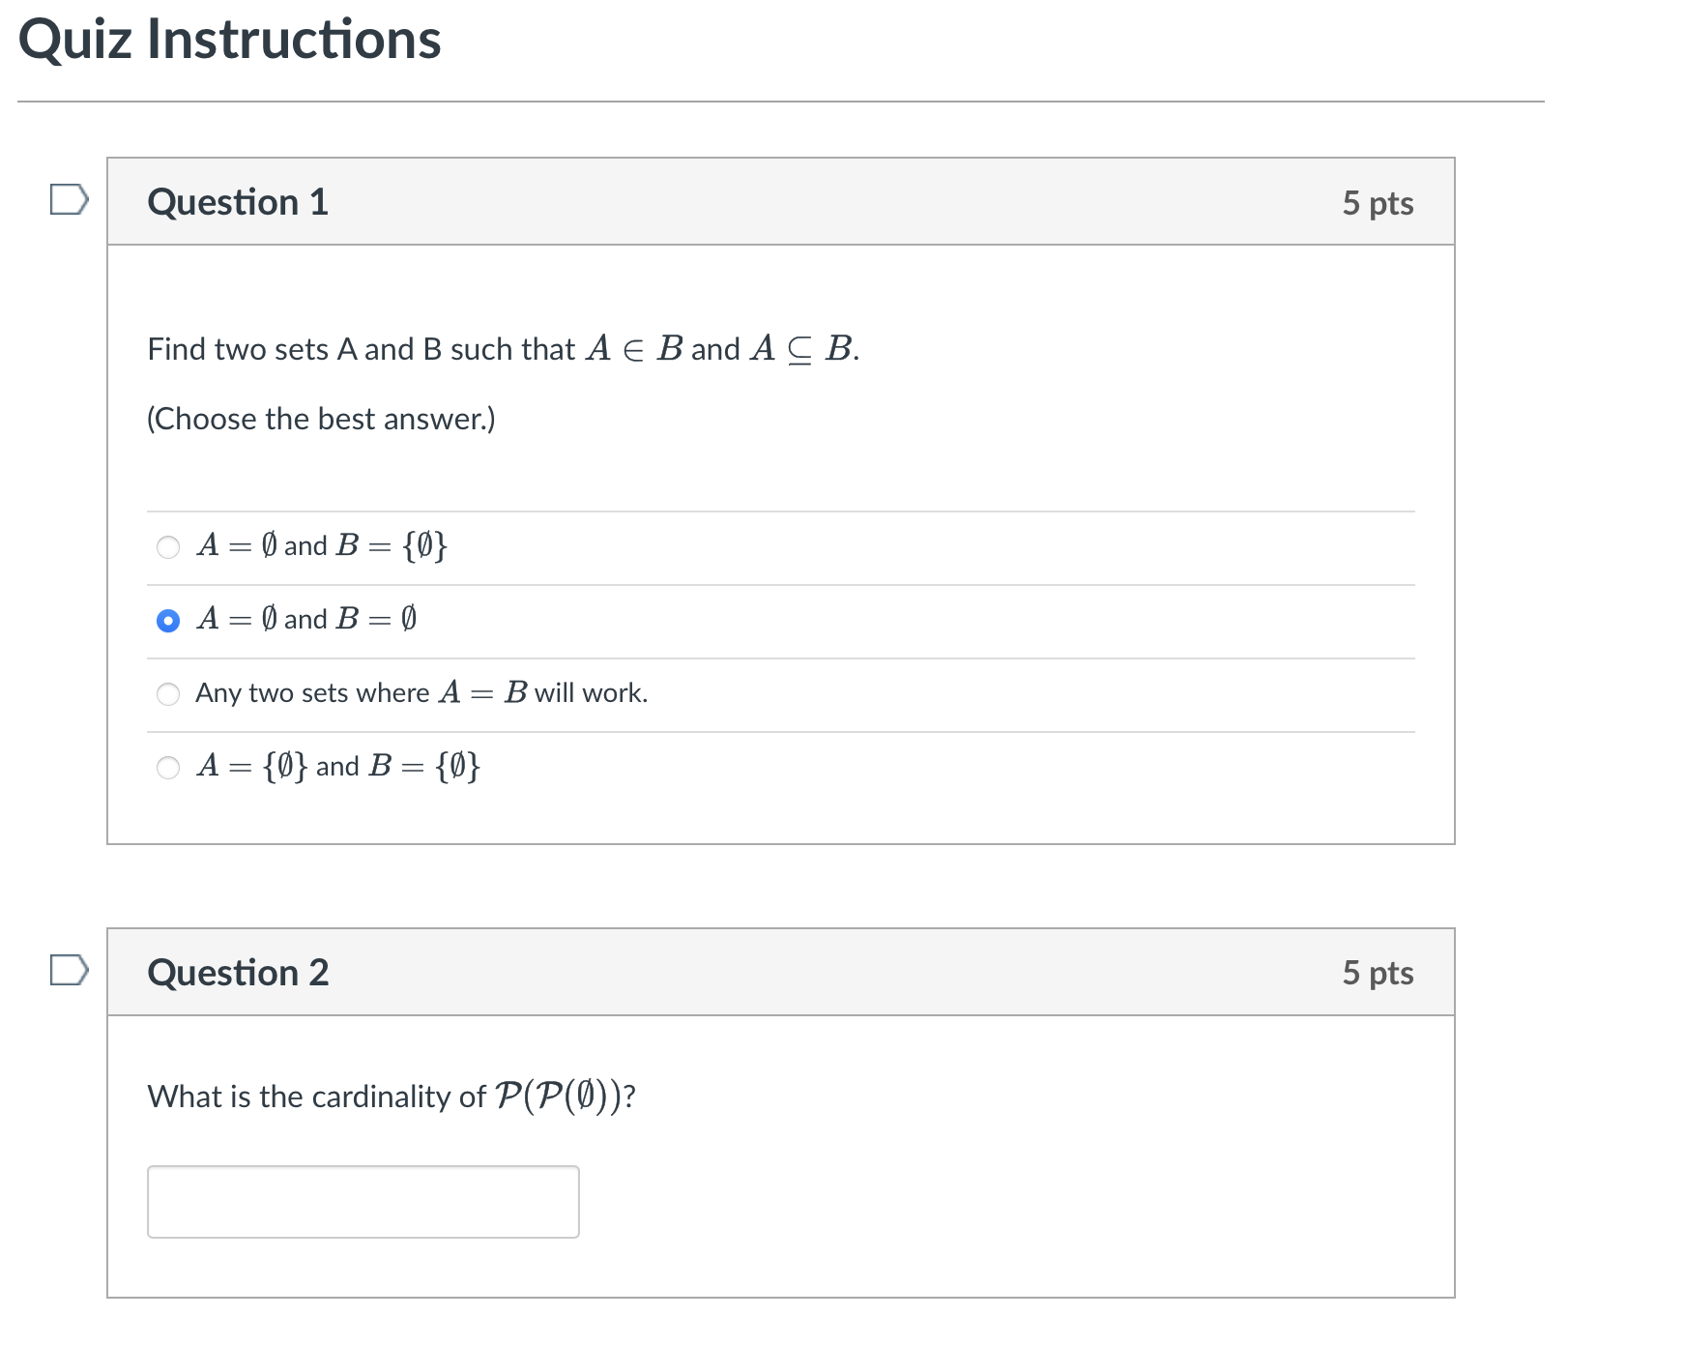Select radio for A = ∅ and B = {∅}
This screenshot has width=1684, height=1346.
click(168, 547)
